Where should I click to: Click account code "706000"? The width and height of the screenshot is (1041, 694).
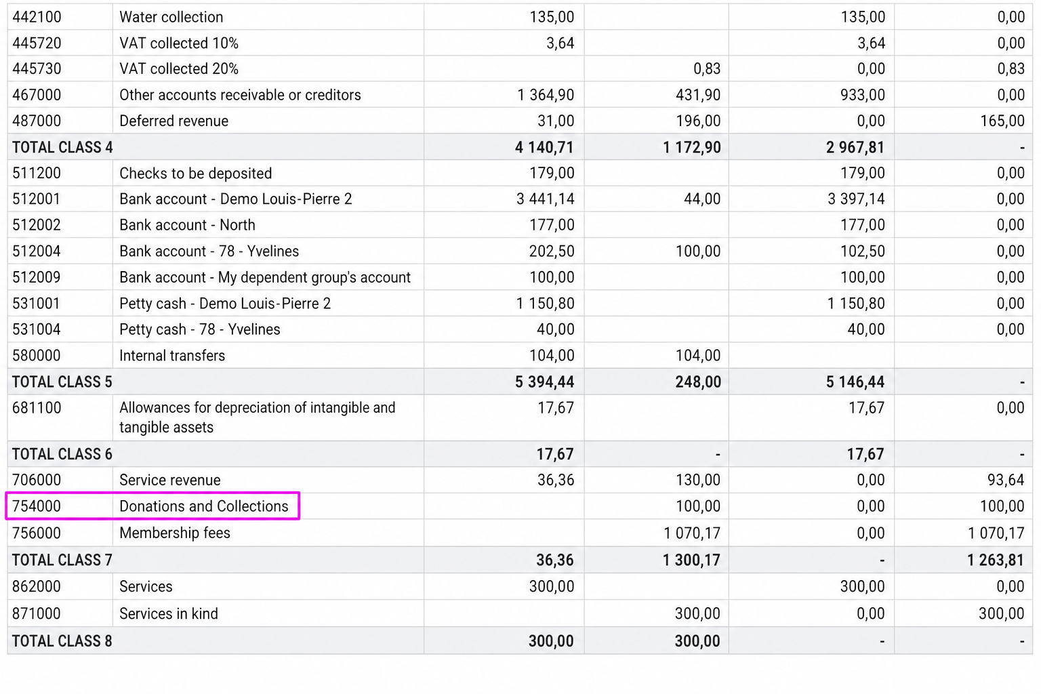37,481
